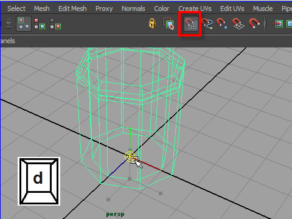Open the Edit Mesh menu
This screenshot has width=292, height=219.
pyautogui.click(x=72, y=9)
